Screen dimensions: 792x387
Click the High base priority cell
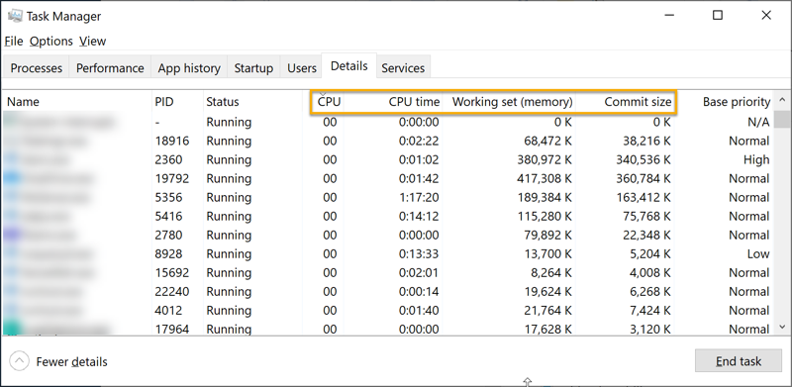coord(756,159)
